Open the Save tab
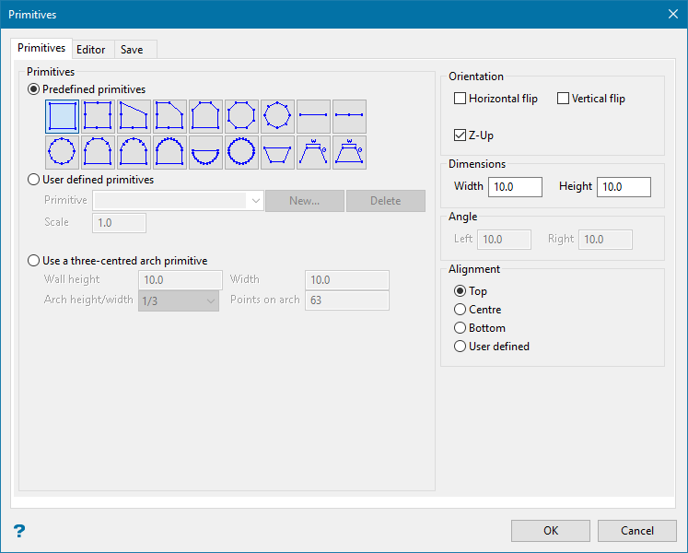 coord(132,50)
